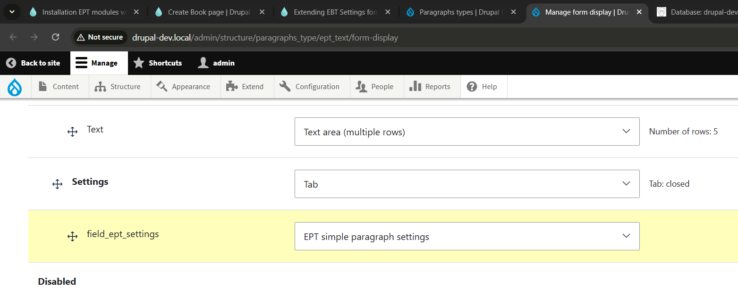
Task: Open the Configuration admin menu
Action: pyautogui.click(x=312, y=87)
